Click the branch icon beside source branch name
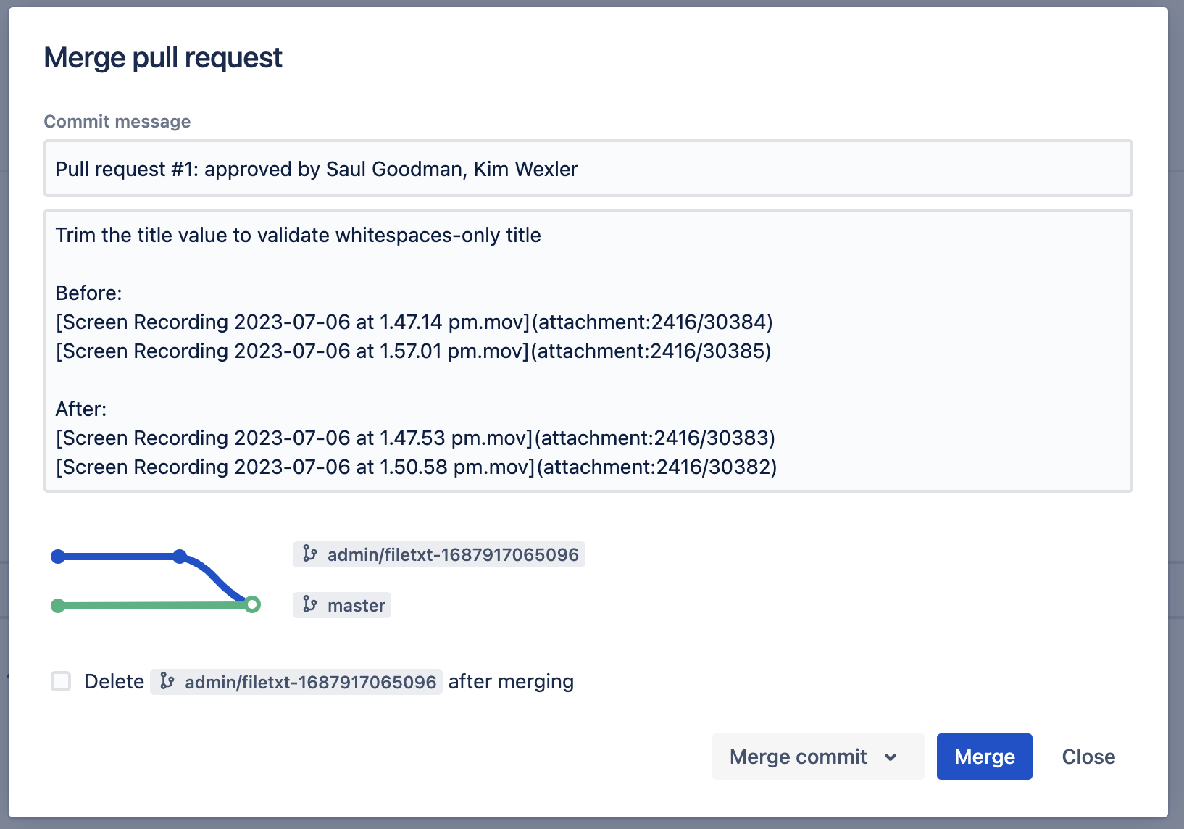The height and width of the screenshot is (829, 1184). [x=310, y=554]
